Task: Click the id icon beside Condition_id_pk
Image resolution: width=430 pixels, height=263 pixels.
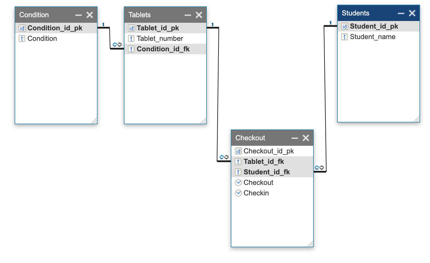Action: click(x=22, y=28)
